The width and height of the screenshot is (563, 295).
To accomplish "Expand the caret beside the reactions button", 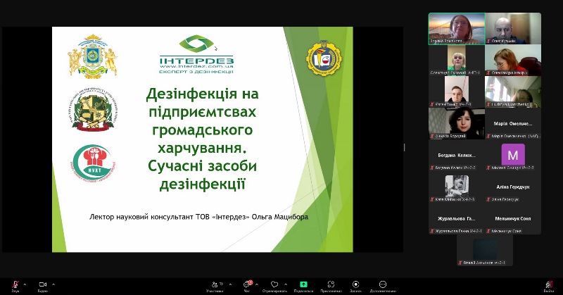I will click(x=286, y=284).
